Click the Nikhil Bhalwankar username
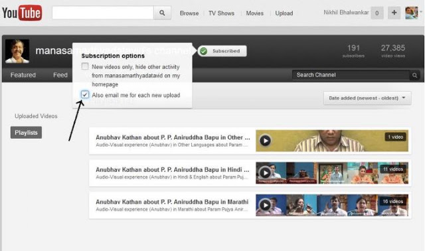Viewport: 425px width, 251px height. [346, 13]
